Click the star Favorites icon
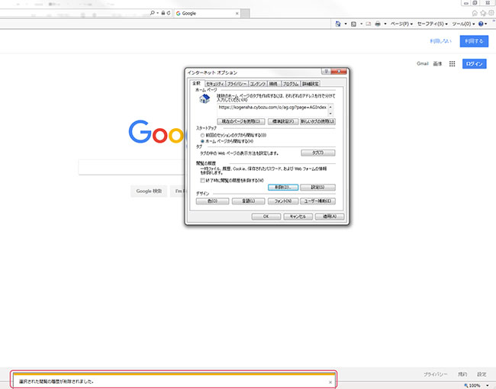The width and height of the screenshot is (496, 389). click(483, 13)
